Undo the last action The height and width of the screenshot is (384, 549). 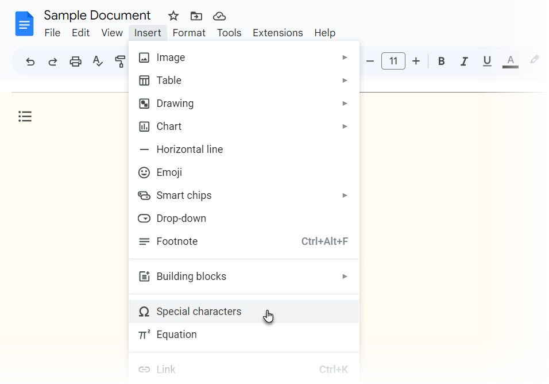coord(30,61)
